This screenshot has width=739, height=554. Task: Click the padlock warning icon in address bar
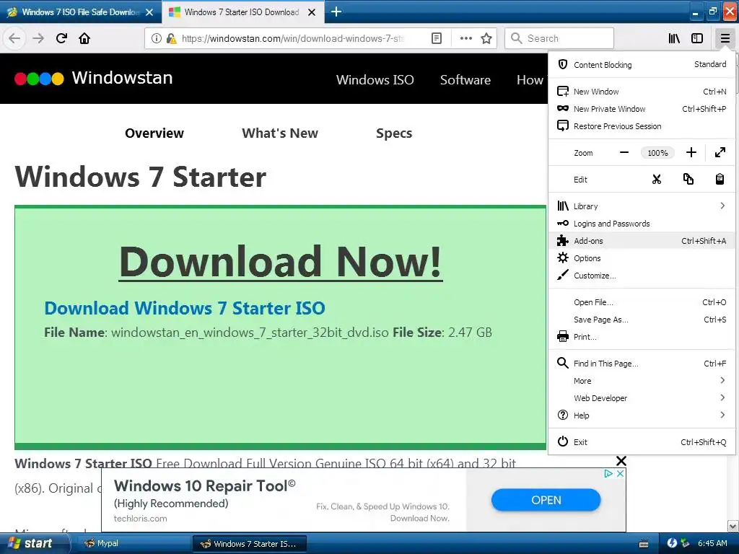point(172,38)
